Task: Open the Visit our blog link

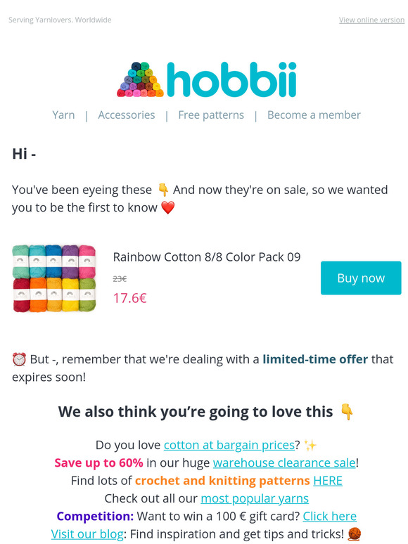Action: pos(87,534)
